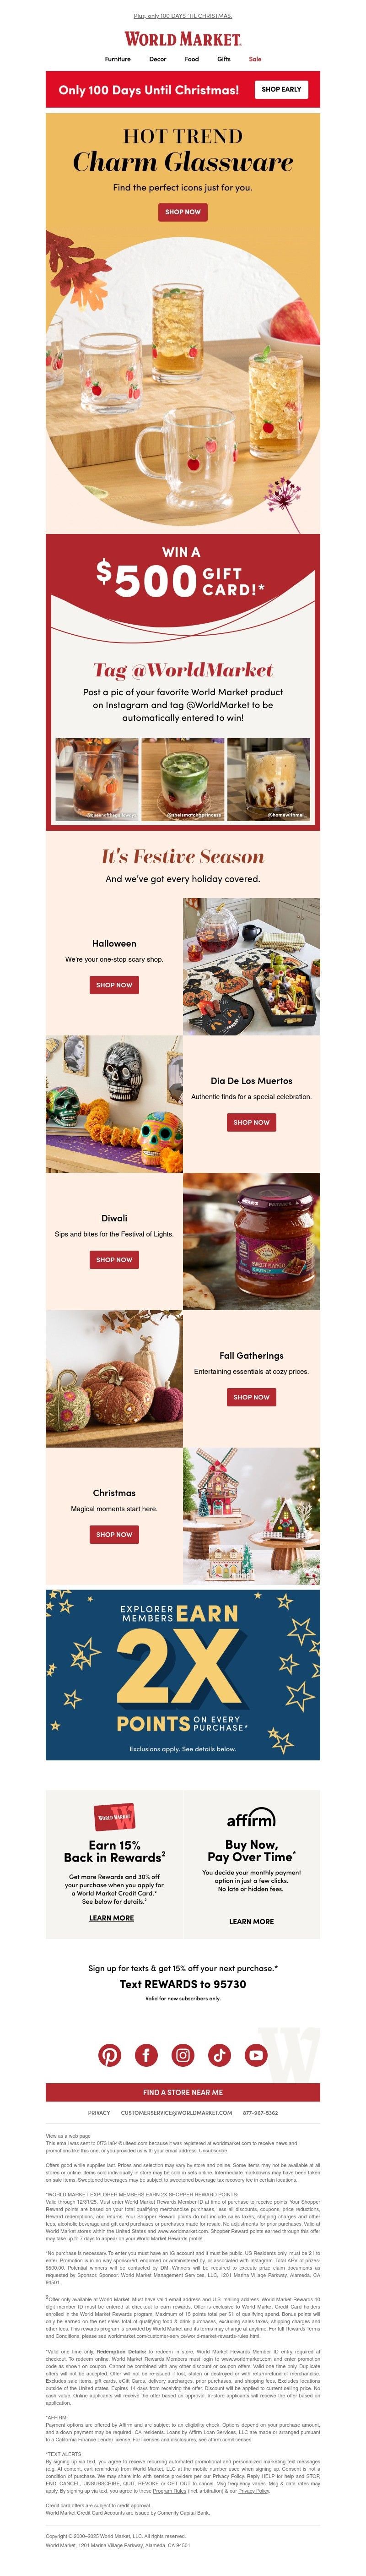Open the TikTok social icon

click(220, 2054)
